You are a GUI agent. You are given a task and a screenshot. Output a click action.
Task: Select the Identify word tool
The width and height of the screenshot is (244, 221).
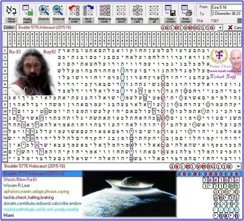pos(121,11)
